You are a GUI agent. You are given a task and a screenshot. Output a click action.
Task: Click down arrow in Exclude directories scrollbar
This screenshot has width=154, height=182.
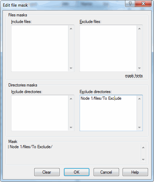click(139, 128)
